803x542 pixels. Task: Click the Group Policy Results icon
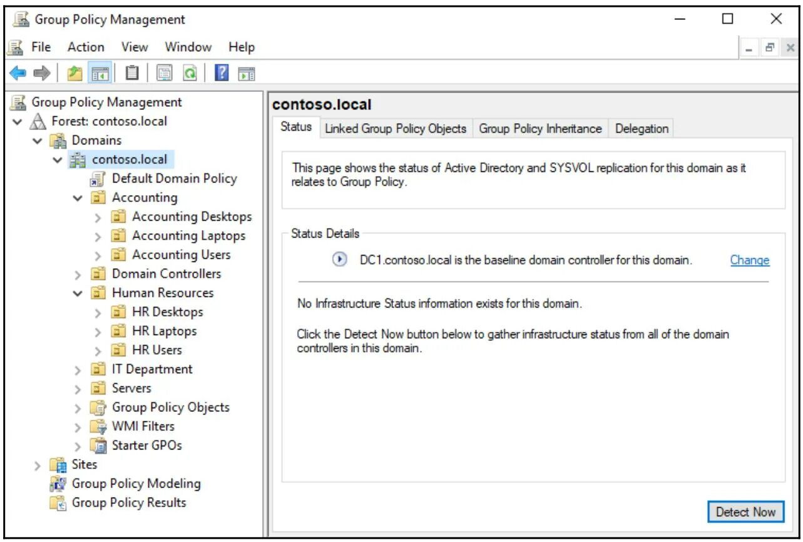click(x=58, y=503)
